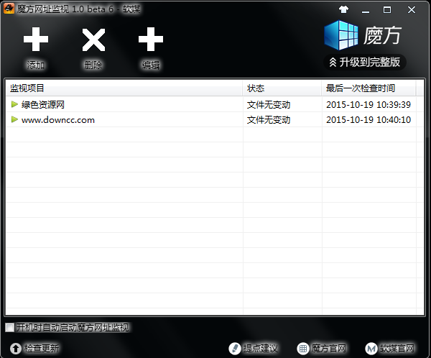Enable 开机时自动启动魔方网址监视 checkbox

(9, 328)
